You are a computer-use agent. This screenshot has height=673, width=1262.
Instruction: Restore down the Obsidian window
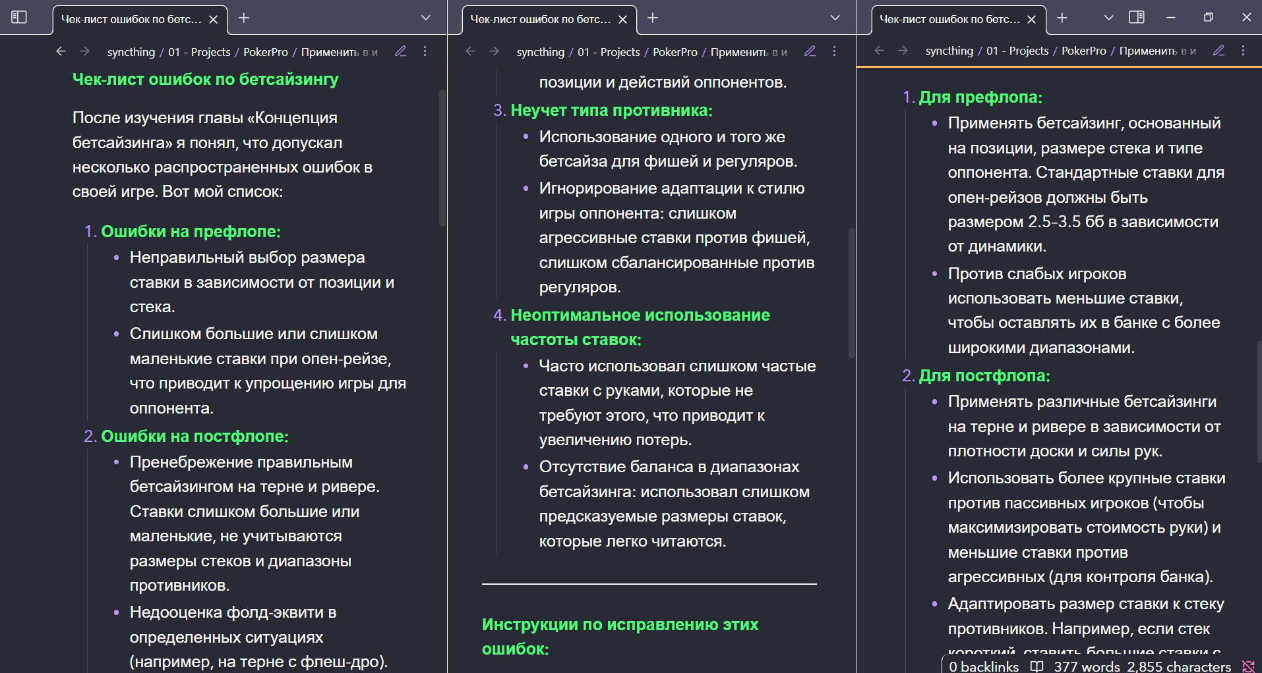1209,18
